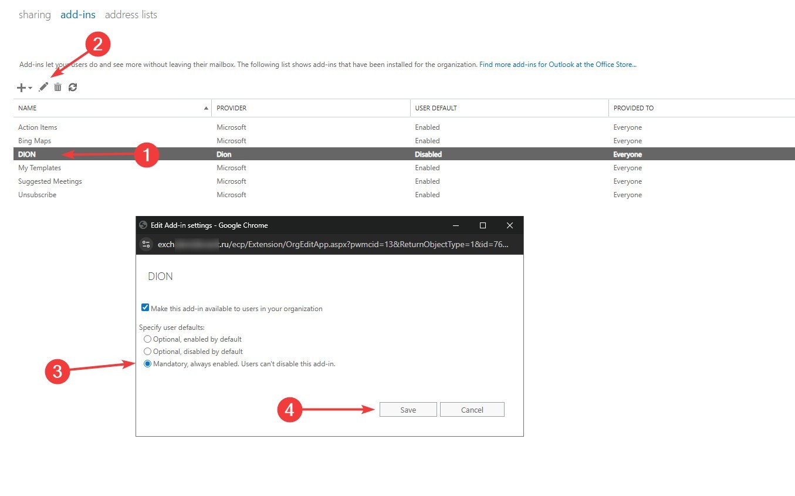Minimize the Edit Add-in settings window

[456, 225]
